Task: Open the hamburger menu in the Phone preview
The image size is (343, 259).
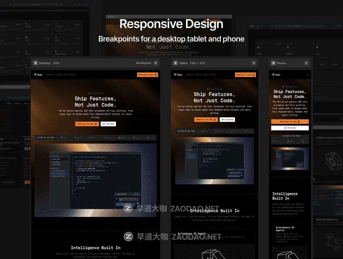Action: [308, 75]
